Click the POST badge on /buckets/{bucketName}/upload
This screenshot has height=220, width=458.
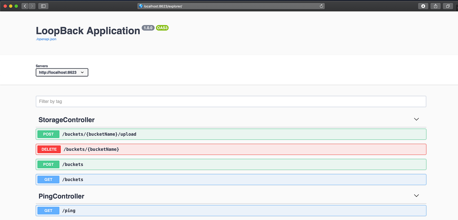(x=48, y=134)
